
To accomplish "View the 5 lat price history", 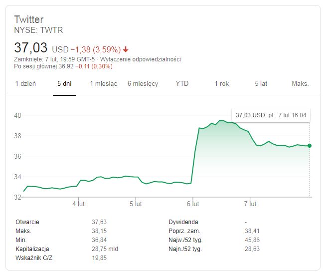I will (x=261, y=84).
